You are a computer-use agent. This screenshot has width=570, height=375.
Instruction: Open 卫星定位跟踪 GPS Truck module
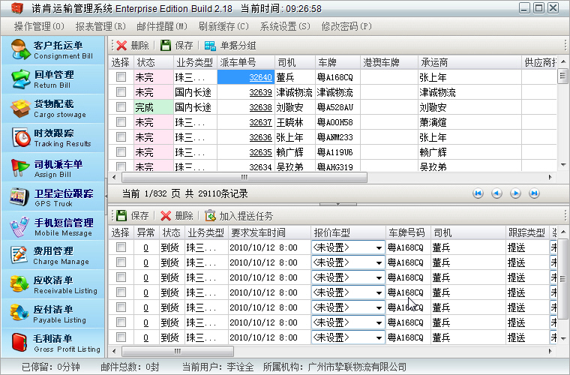[52, 197]
